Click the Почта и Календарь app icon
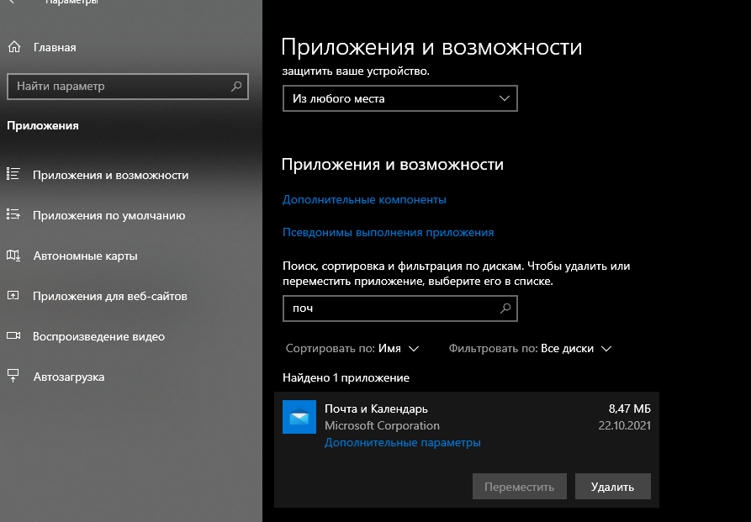The image size is (751, 522). click(299, 417)
